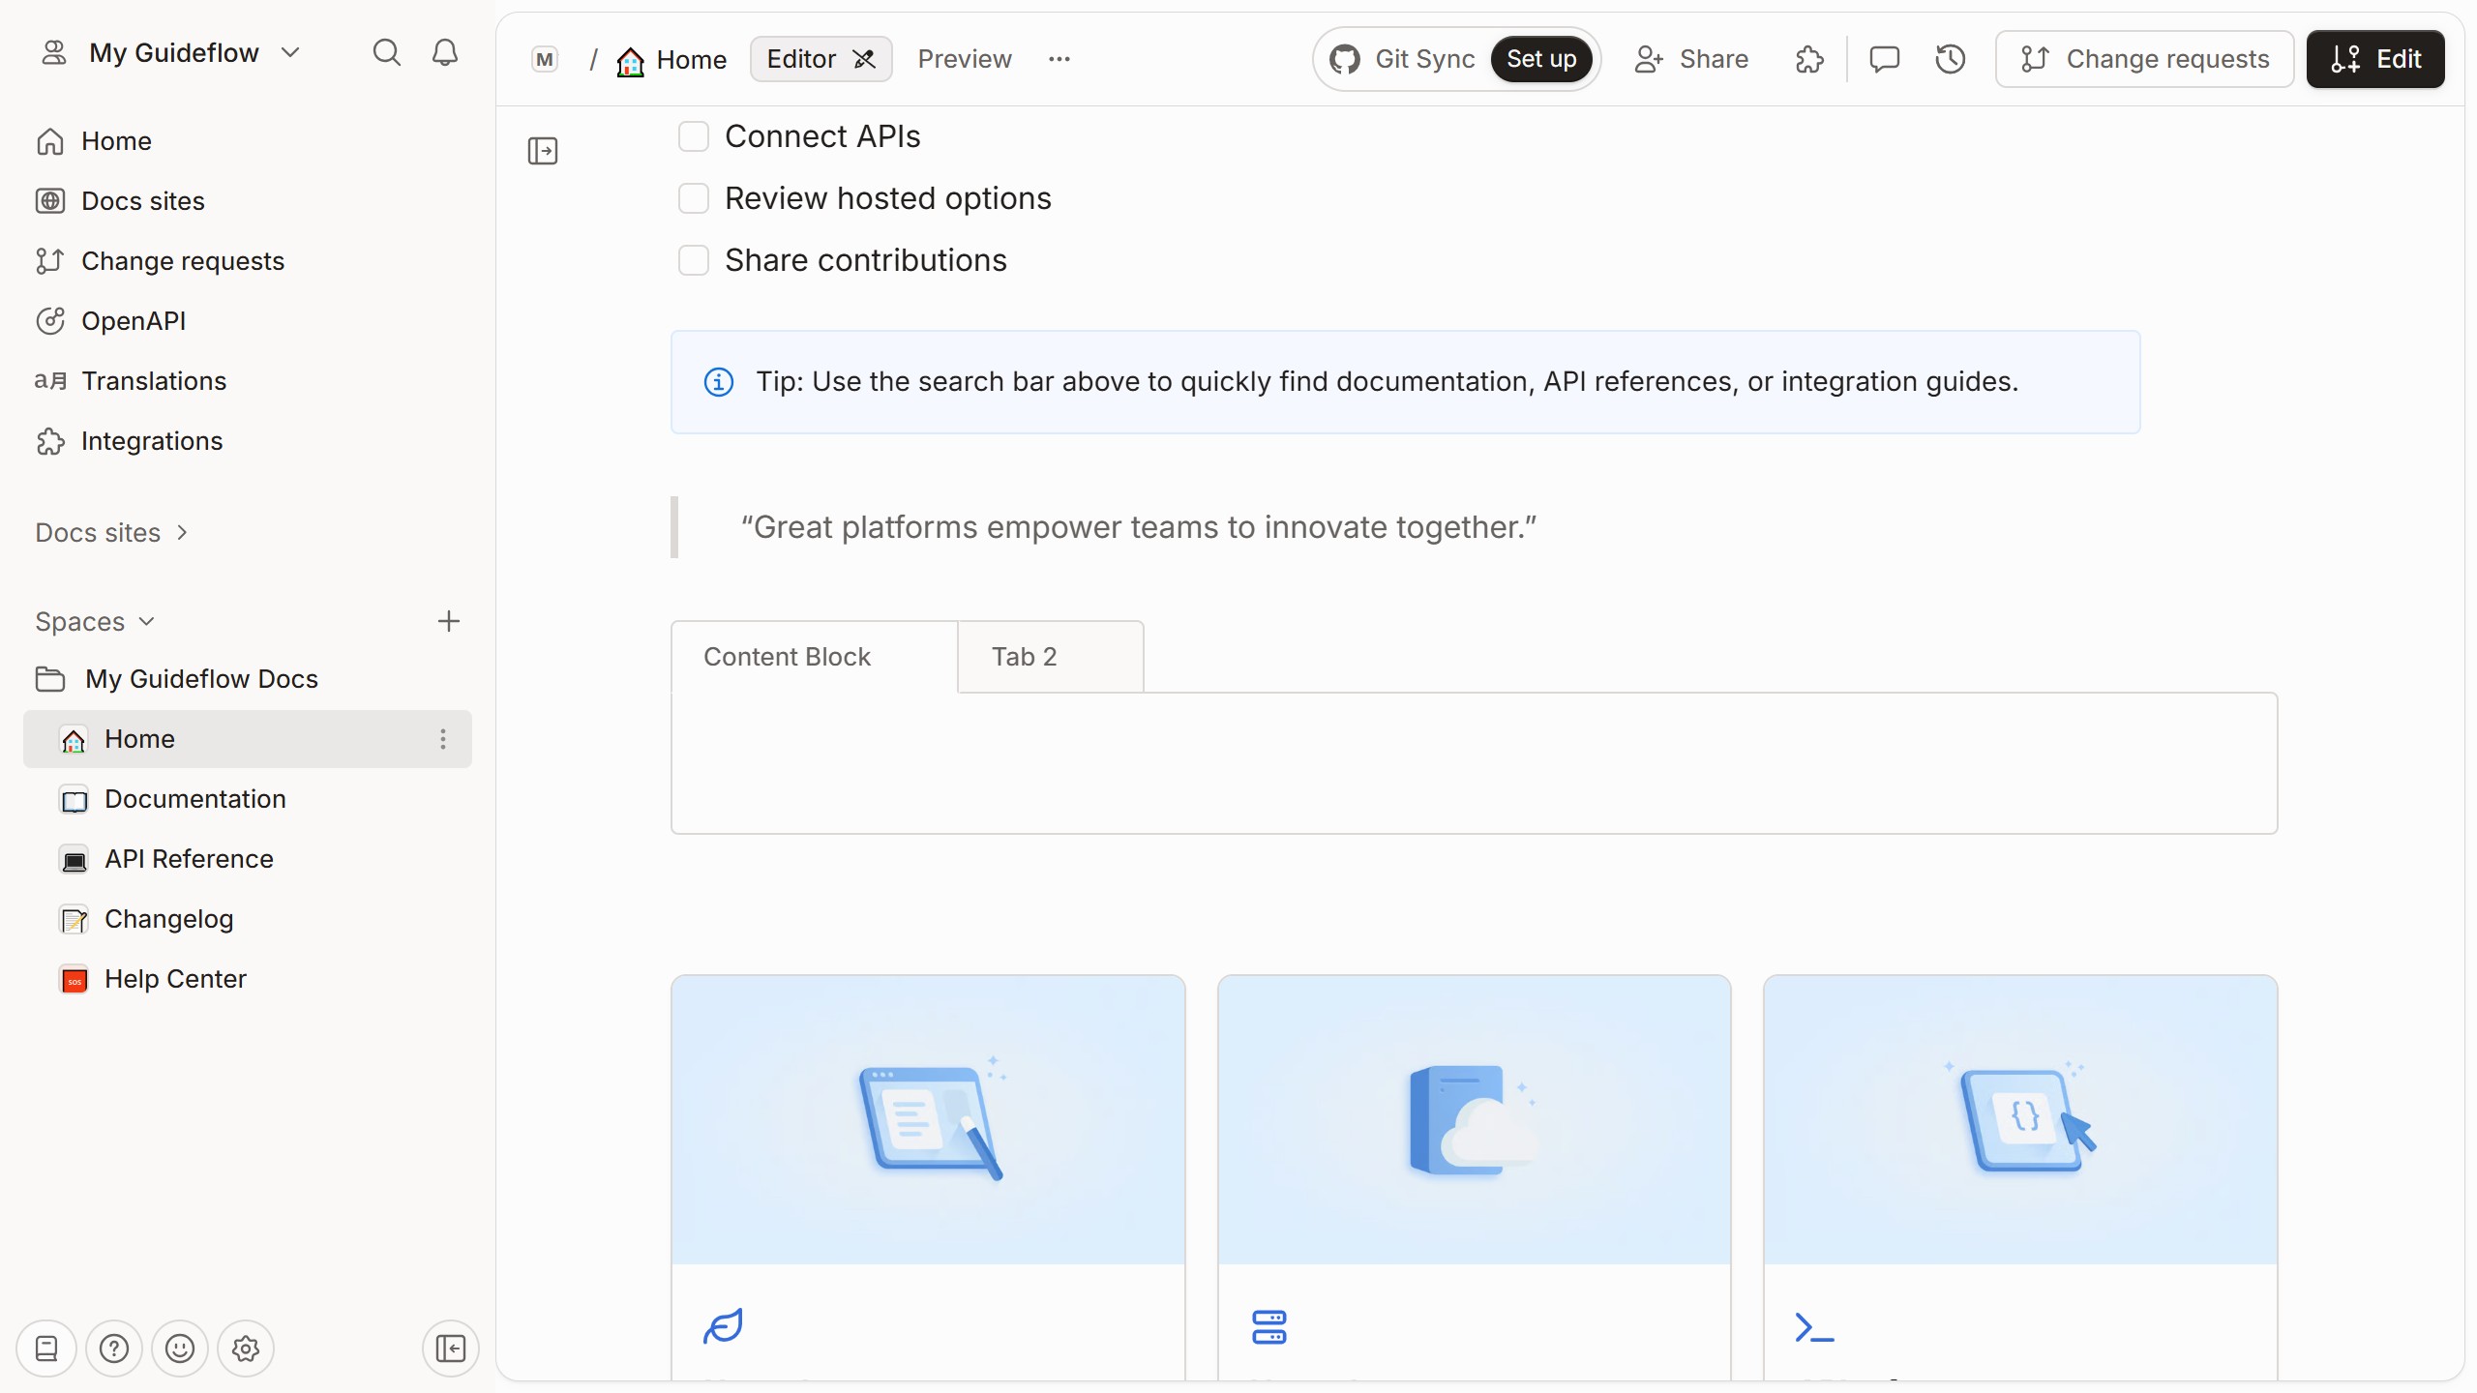This screenshot has height=1393, width=2477.
Task: Click the Set up button for Git Sync
Action: click(x=1541, y=59)
